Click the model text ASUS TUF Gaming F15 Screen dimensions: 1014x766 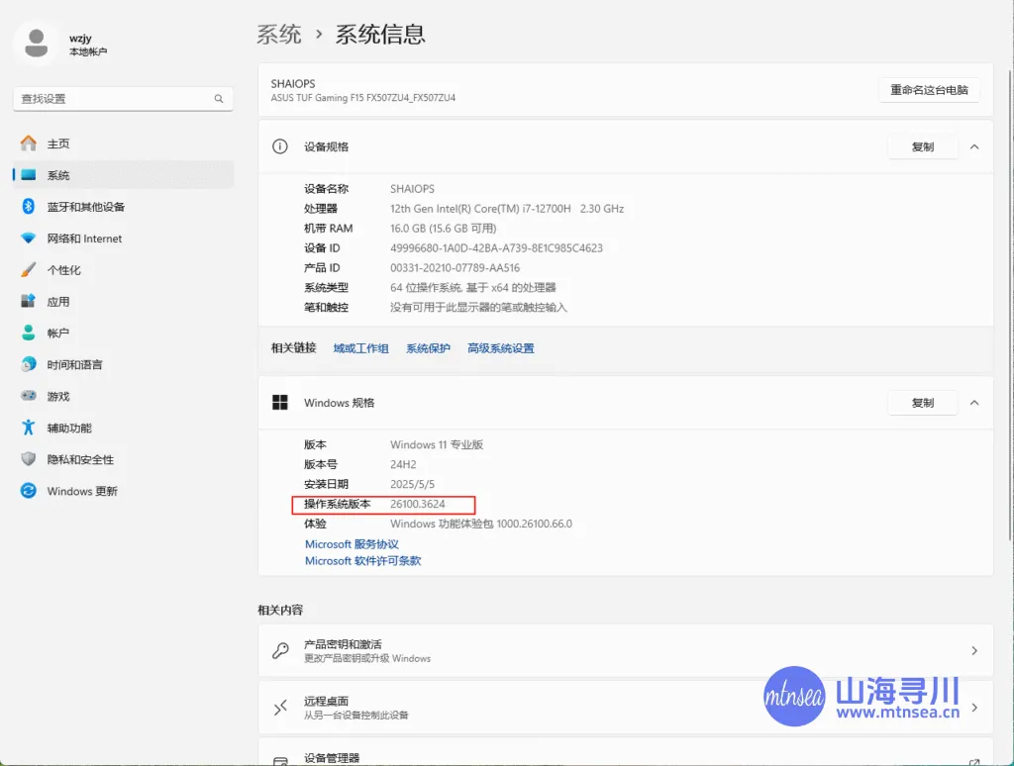pyautogui.click(x=362, y=98)
